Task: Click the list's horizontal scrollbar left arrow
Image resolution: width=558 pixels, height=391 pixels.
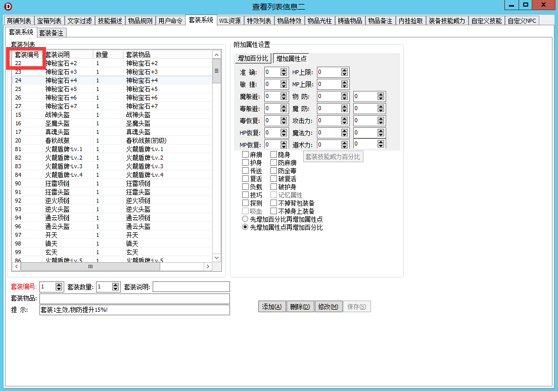Action: (x=16, y=266)
